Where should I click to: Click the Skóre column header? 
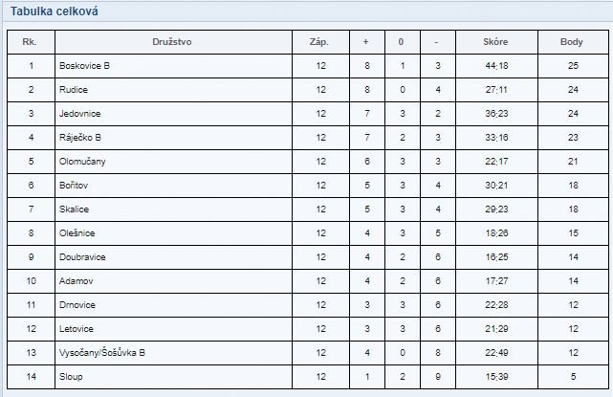coord(495,42)
